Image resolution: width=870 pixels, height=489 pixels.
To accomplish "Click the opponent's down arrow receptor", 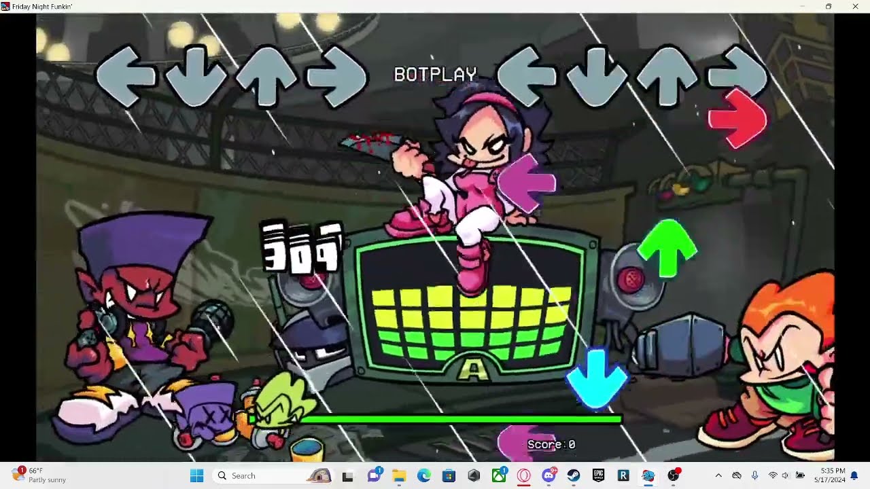I will click(x=196, y=76).
